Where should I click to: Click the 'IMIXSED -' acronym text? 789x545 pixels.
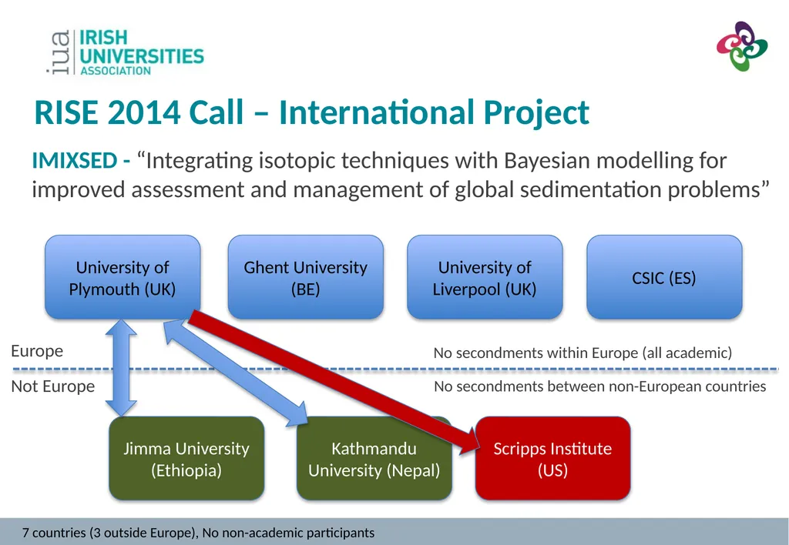click(81, 161)
